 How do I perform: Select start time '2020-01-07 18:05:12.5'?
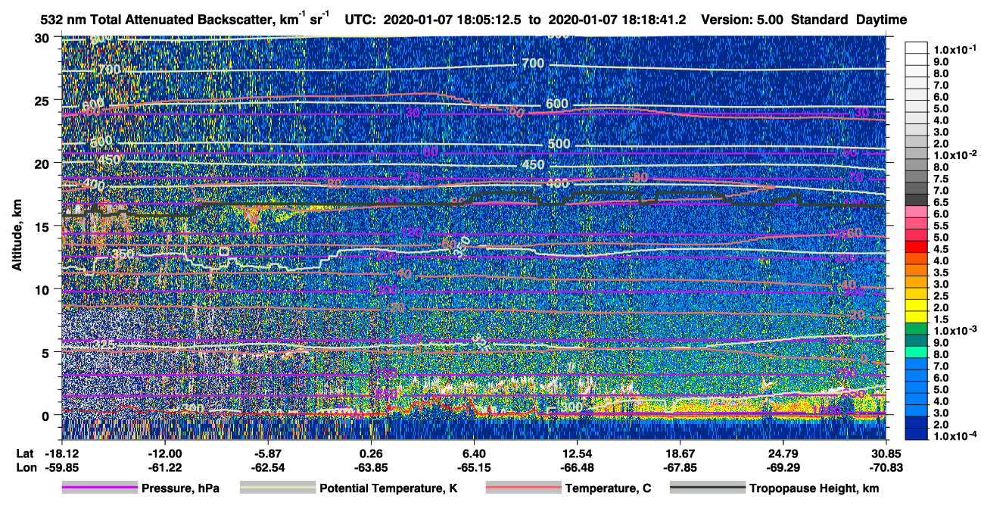tap(451, 20)
